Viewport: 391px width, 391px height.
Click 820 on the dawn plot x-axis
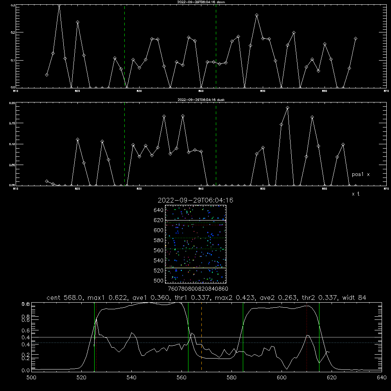77,91
